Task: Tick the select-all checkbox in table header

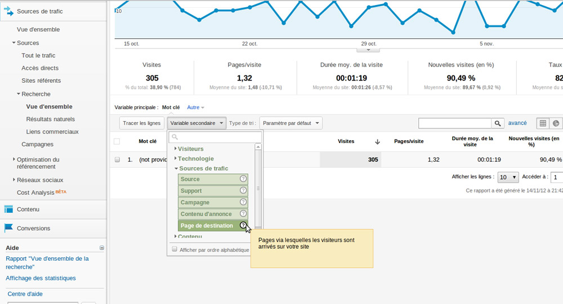Action: click(117, 141)
